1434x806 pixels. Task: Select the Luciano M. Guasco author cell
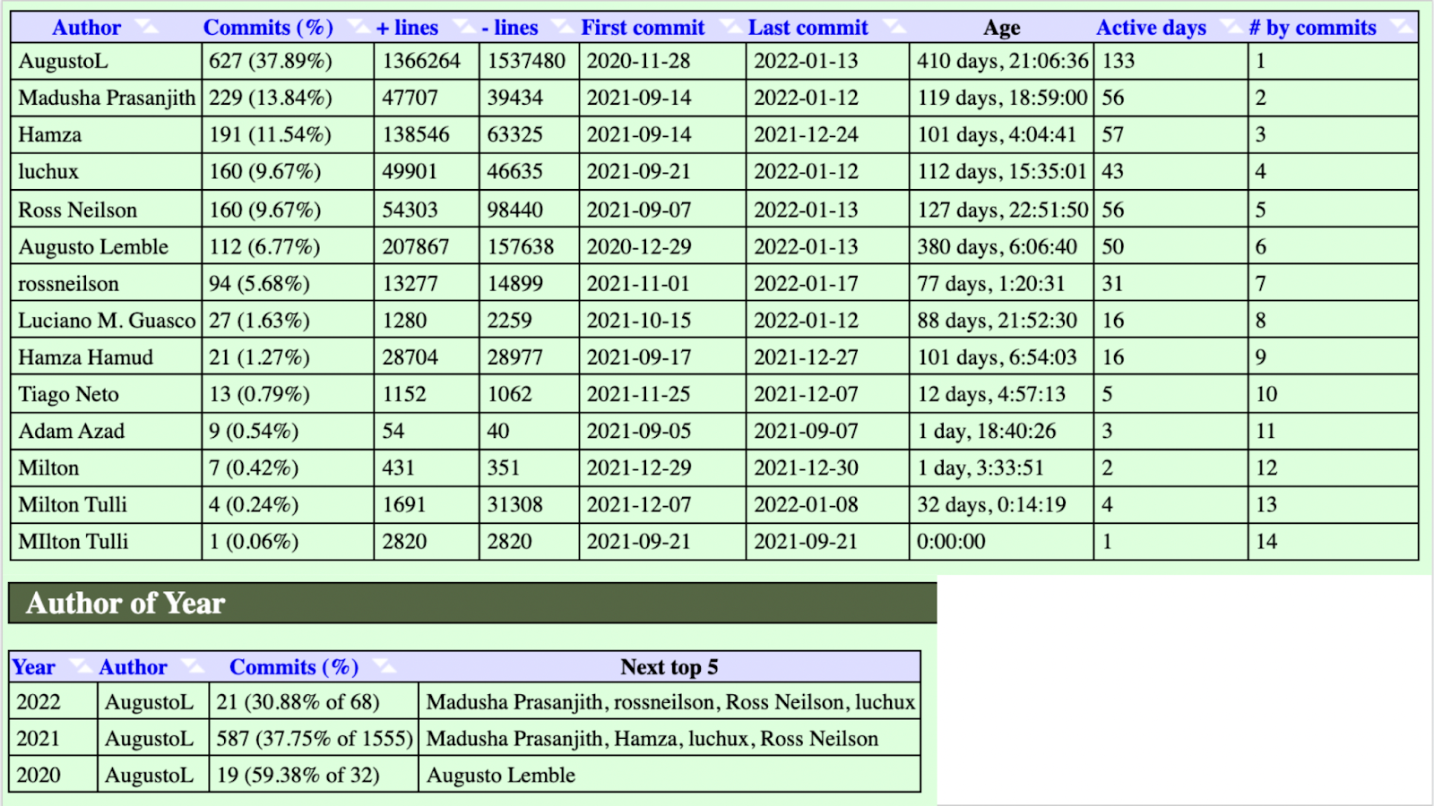(x=106, y=321)
